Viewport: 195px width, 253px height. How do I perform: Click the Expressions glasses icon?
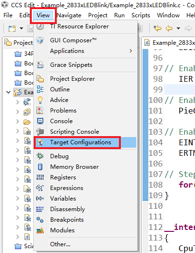(40, 188)
